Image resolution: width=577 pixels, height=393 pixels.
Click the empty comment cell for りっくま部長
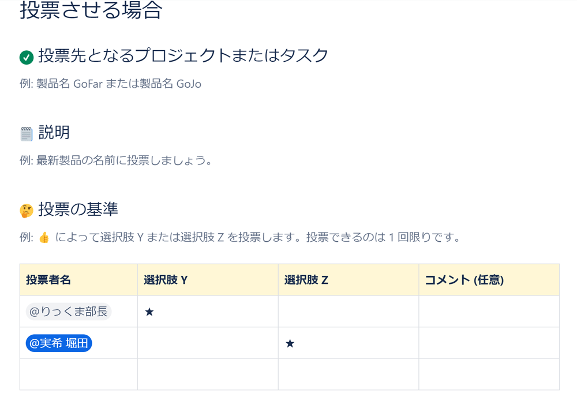coord(489,312)
